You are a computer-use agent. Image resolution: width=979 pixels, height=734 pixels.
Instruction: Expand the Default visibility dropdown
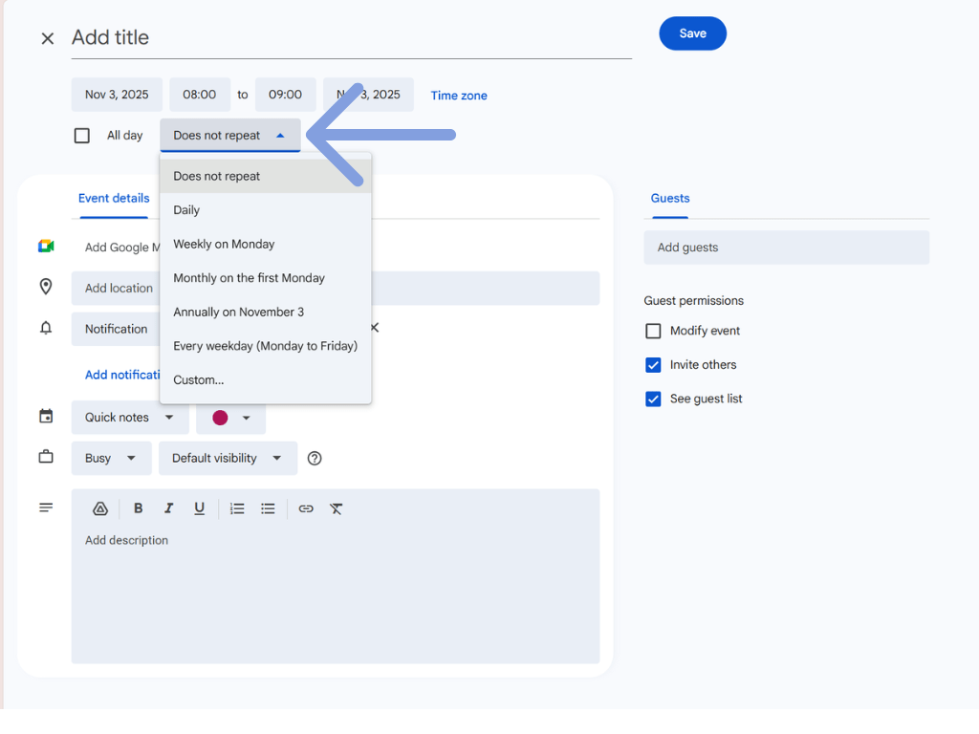[x=228, y=459]
